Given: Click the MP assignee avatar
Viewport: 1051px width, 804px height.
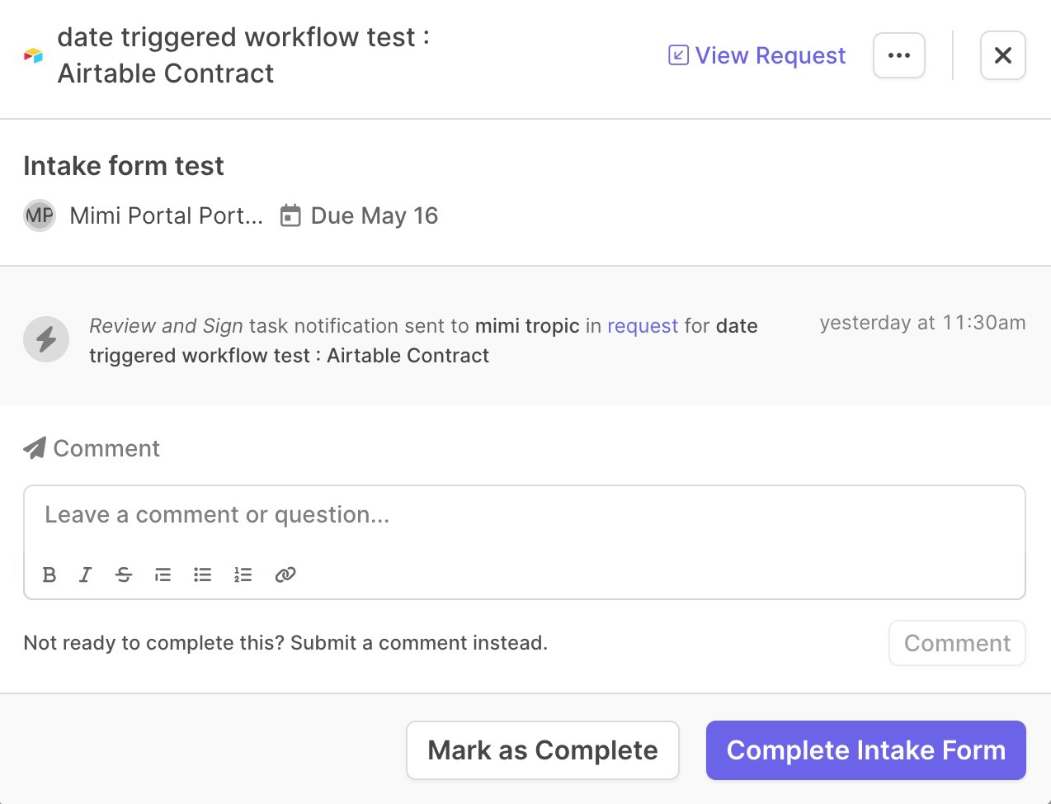Looking at the screenshot, I should (40, 216).
